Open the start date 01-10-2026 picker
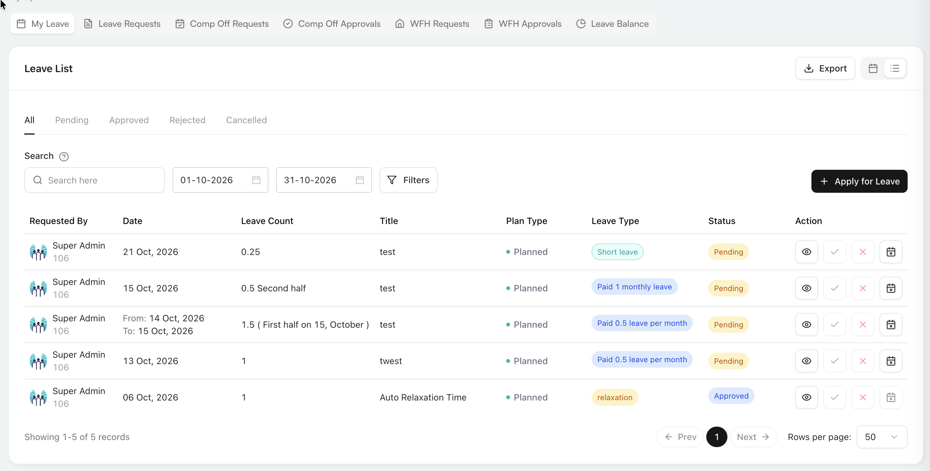Image resolution: width=930 pixels, height=471 pixels. 220,180
